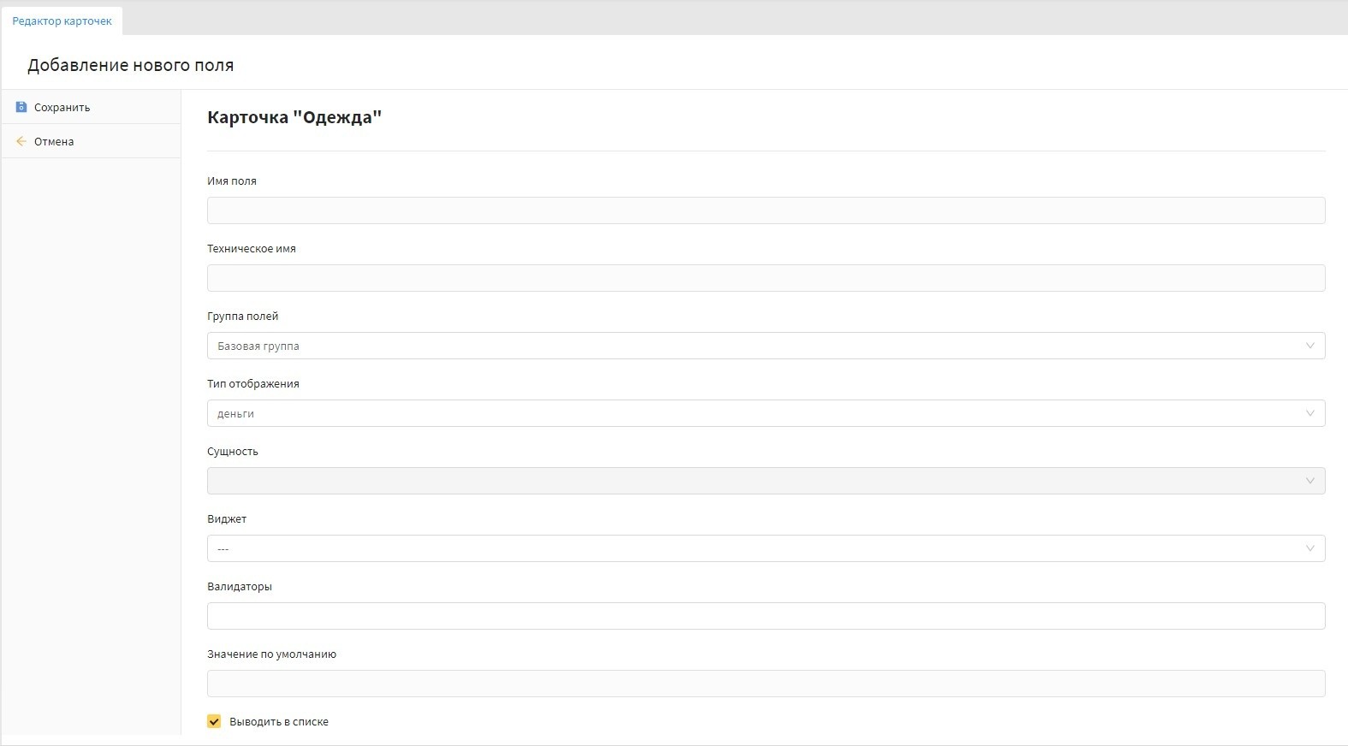Expand the Виджет combo box showing ---
The image size is (1348, 746).
coord(753,548)
